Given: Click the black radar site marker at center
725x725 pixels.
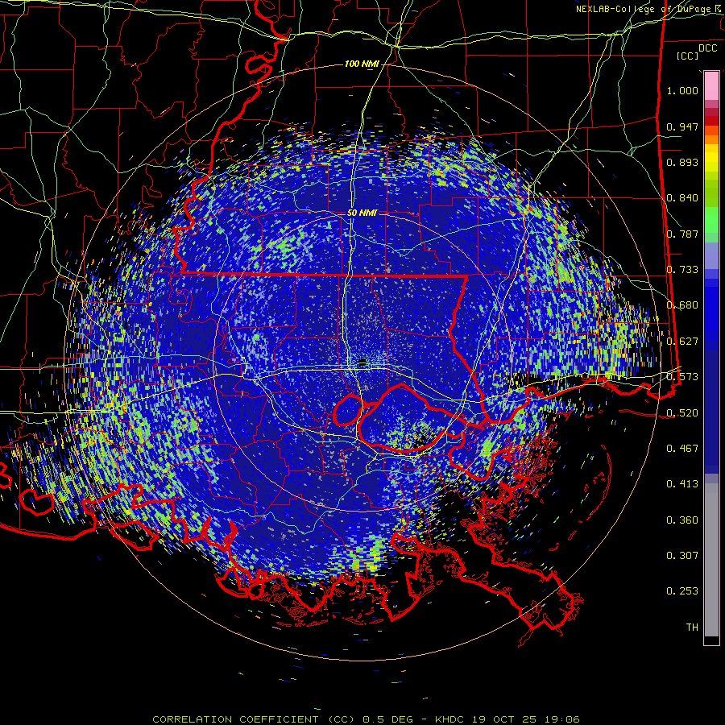Looking at the screenshot, I should click(x=362, y=362).
